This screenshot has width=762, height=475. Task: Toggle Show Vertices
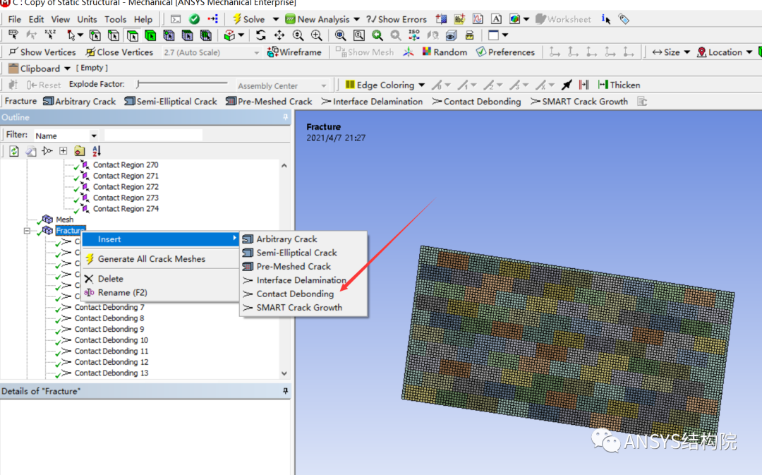pos(42,52)
